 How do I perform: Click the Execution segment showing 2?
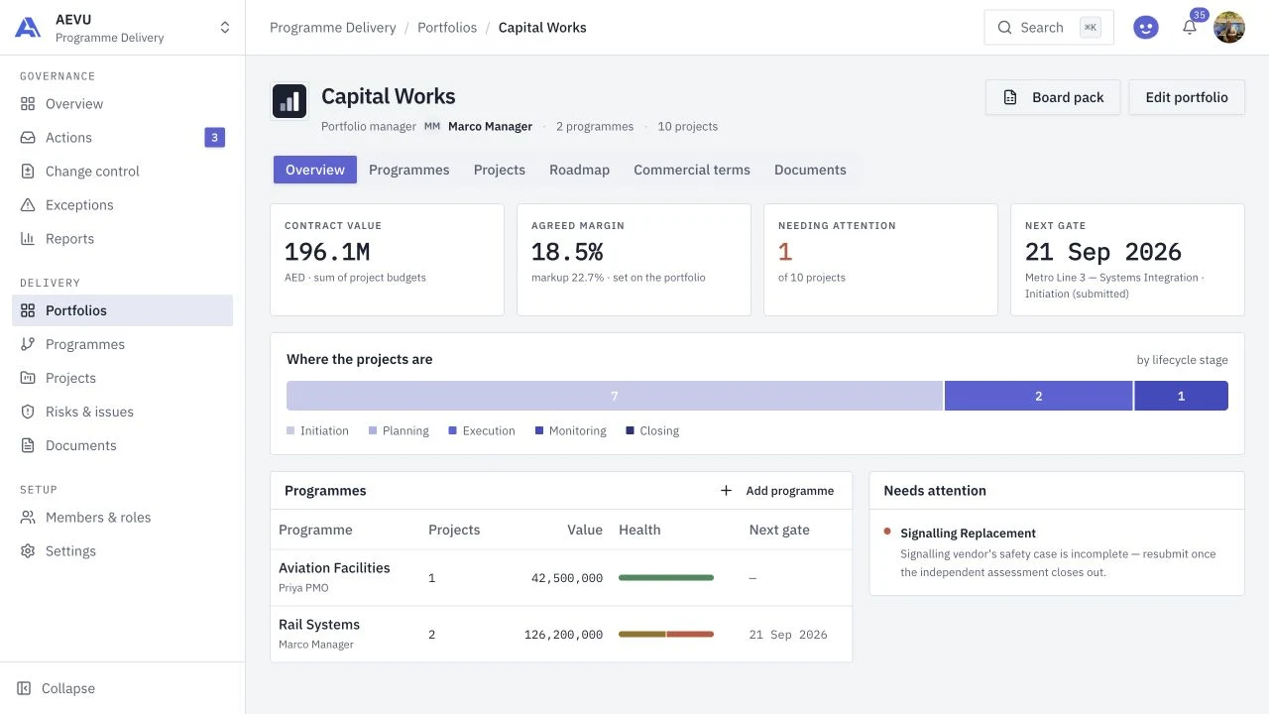coord(1039,396)
